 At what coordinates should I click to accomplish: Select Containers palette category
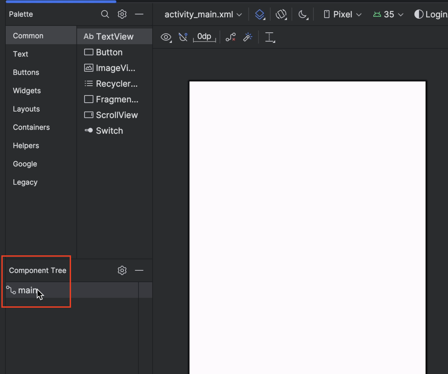pos(41,127)
